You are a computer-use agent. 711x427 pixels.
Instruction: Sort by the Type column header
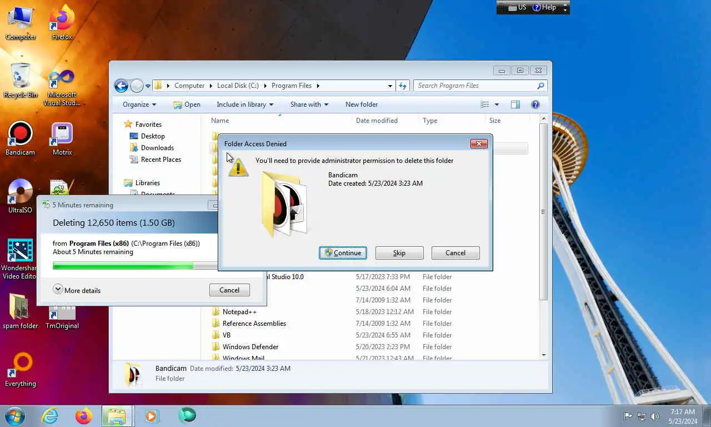(x=452, y=121)
